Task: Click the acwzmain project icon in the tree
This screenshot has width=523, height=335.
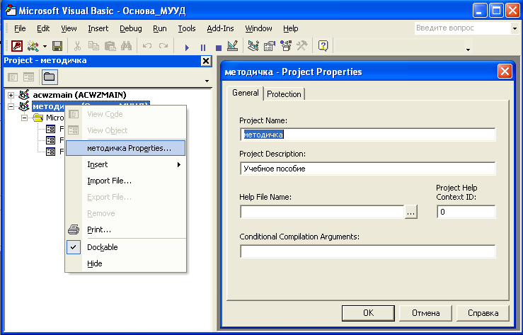Action: click(23, 95)
